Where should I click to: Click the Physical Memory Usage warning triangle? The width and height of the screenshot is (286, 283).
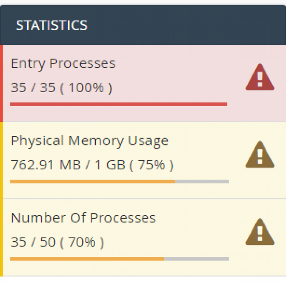[260, 155]
